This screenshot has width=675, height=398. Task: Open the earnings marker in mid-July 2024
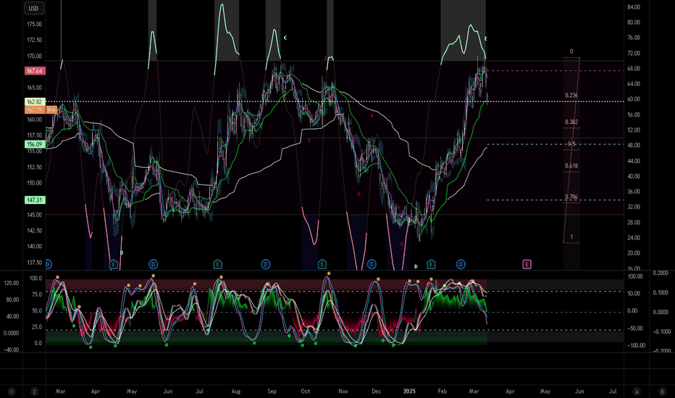tap(217, 264)
